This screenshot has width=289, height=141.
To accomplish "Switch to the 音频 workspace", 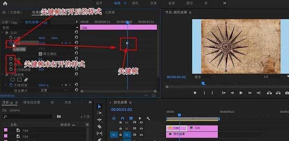I will pyautogui.click(x=171, y=3).
